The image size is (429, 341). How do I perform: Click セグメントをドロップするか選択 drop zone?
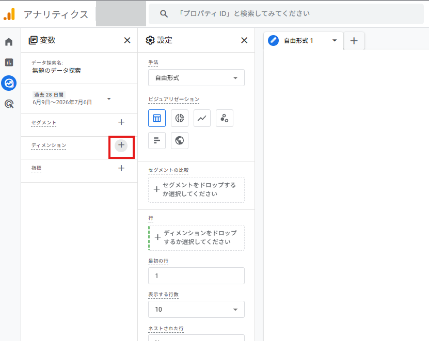[197, 190]
